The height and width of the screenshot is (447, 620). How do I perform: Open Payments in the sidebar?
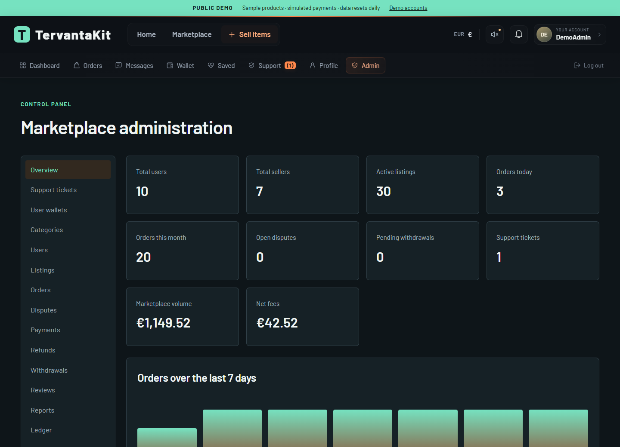coord(68,330)
